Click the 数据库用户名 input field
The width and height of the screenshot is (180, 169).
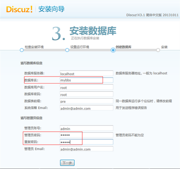tap(87, 87)
